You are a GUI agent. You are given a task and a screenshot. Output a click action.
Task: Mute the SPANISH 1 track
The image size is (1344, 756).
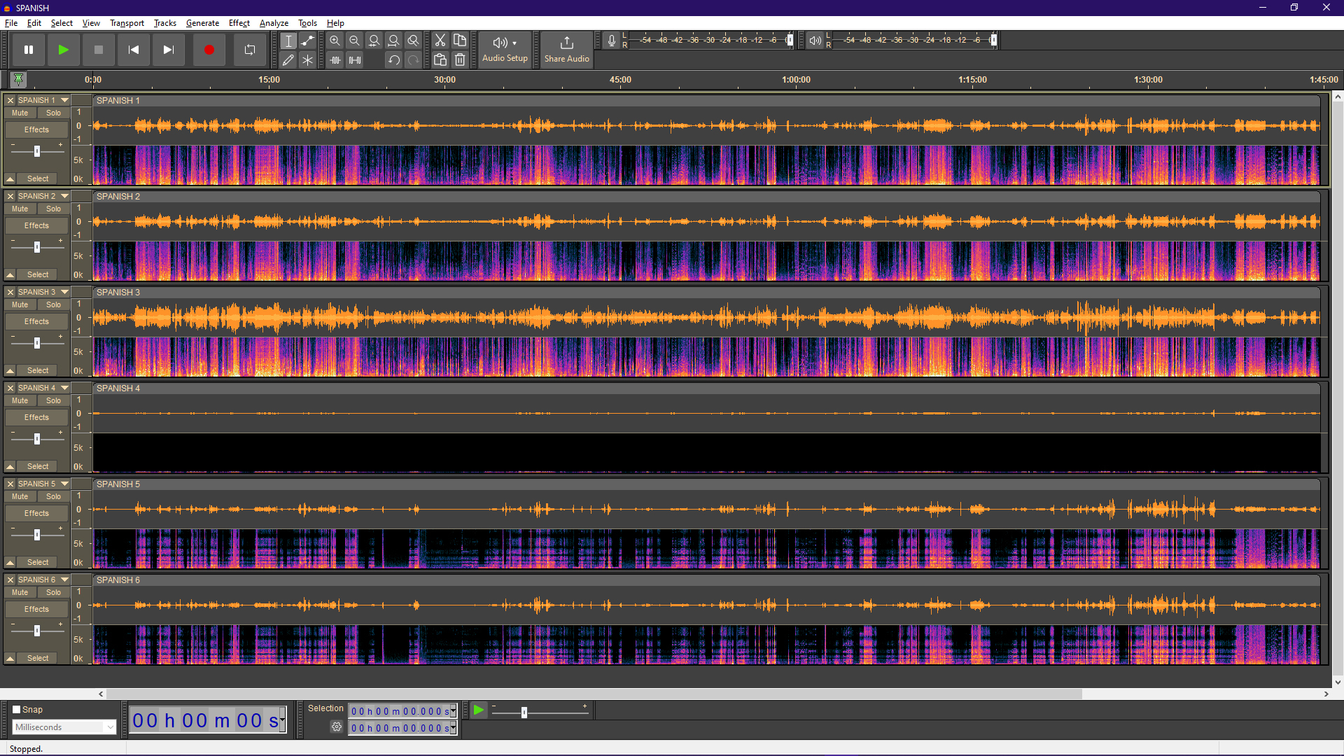pos(20,113)
